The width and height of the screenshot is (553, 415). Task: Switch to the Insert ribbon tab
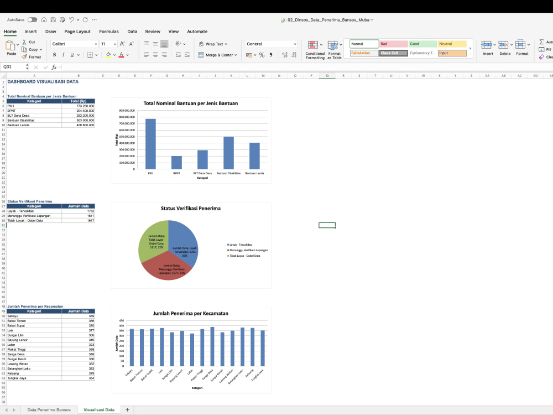tap(30, 32)
